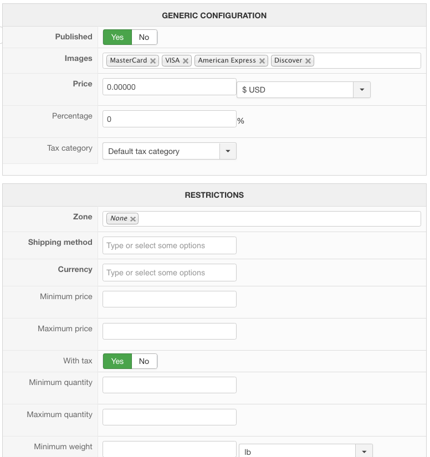Click the Minimum price field
Viewport: 430px width, 457px height.
[170, 299]
